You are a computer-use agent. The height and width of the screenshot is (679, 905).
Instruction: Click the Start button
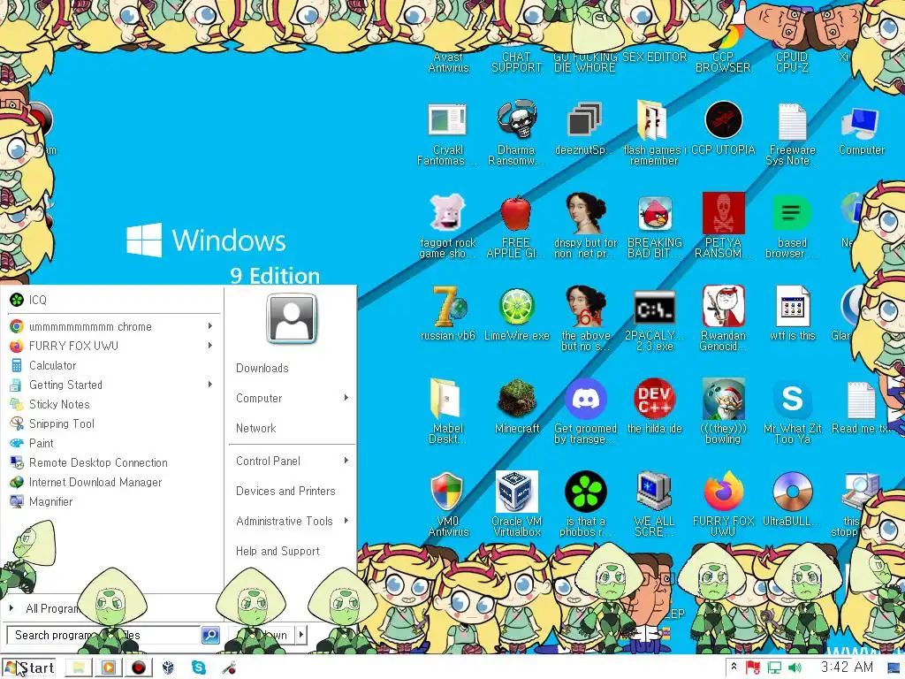[29, 668]
